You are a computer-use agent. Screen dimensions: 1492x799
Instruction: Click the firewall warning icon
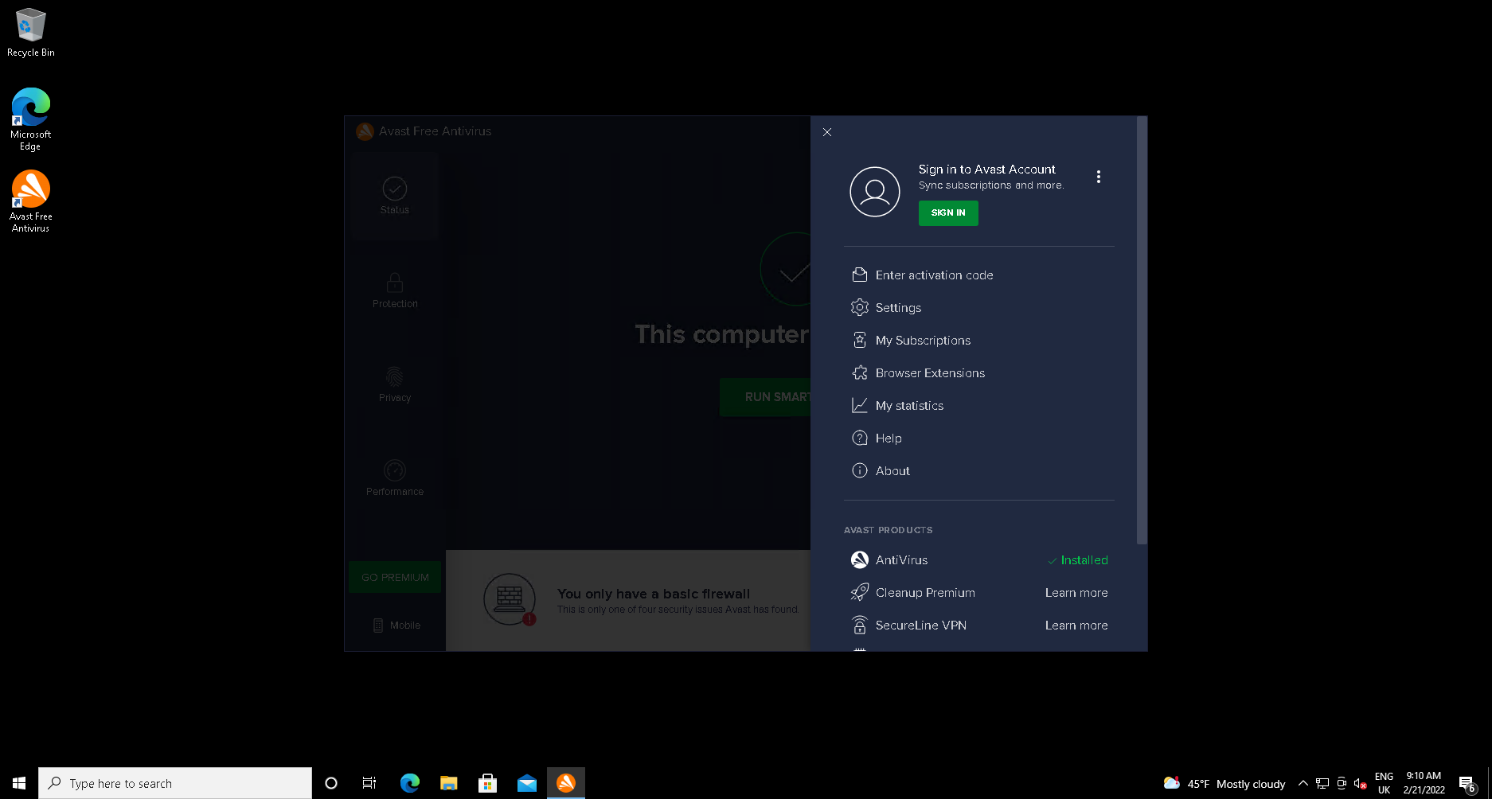pos(510,599)
